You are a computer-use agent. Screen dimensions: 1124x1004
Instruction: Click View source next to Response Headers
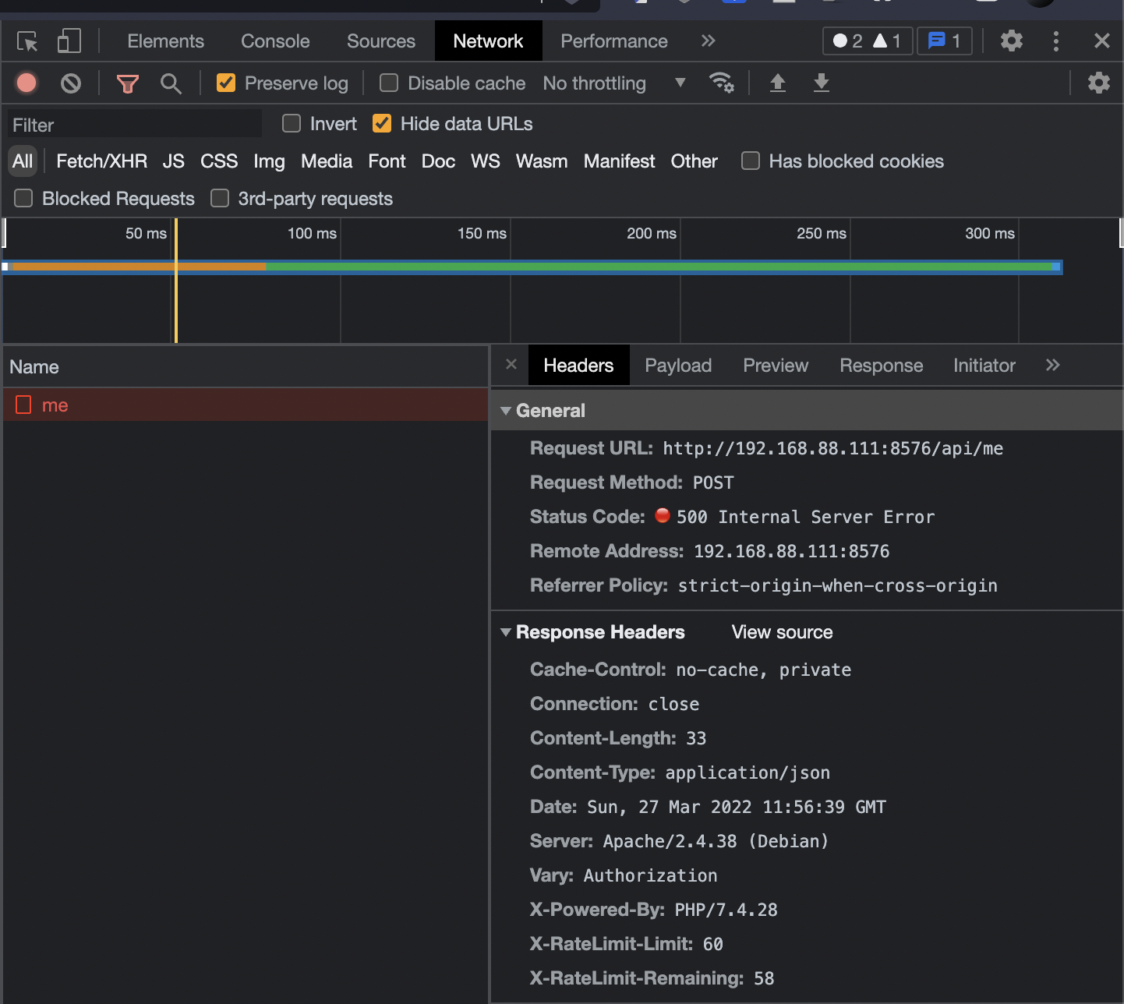tap(781, 632)
